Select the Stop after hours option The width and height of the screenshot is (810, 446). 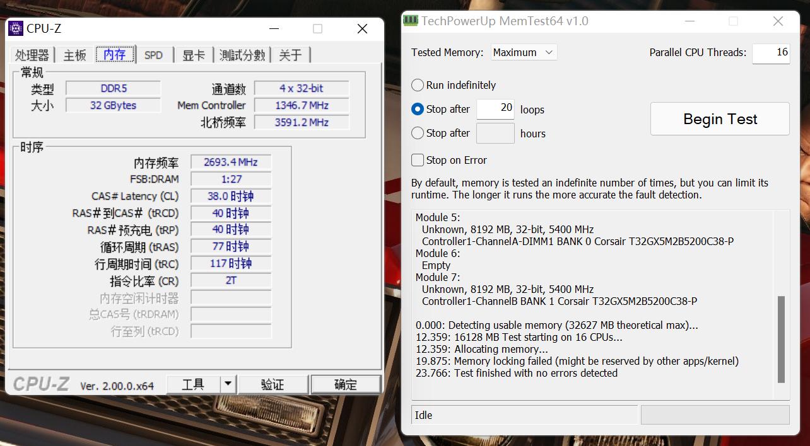(x=417, y=133)
